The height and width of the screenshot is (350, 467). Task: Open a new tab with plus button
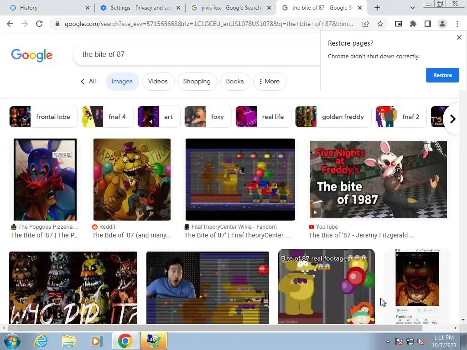pos(377,8)
